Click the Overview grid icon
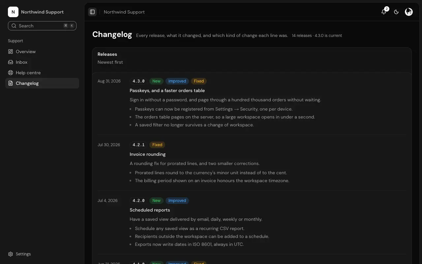Image resolution: width=422 pixels, height=264 pixels. [x=11, y=51]
